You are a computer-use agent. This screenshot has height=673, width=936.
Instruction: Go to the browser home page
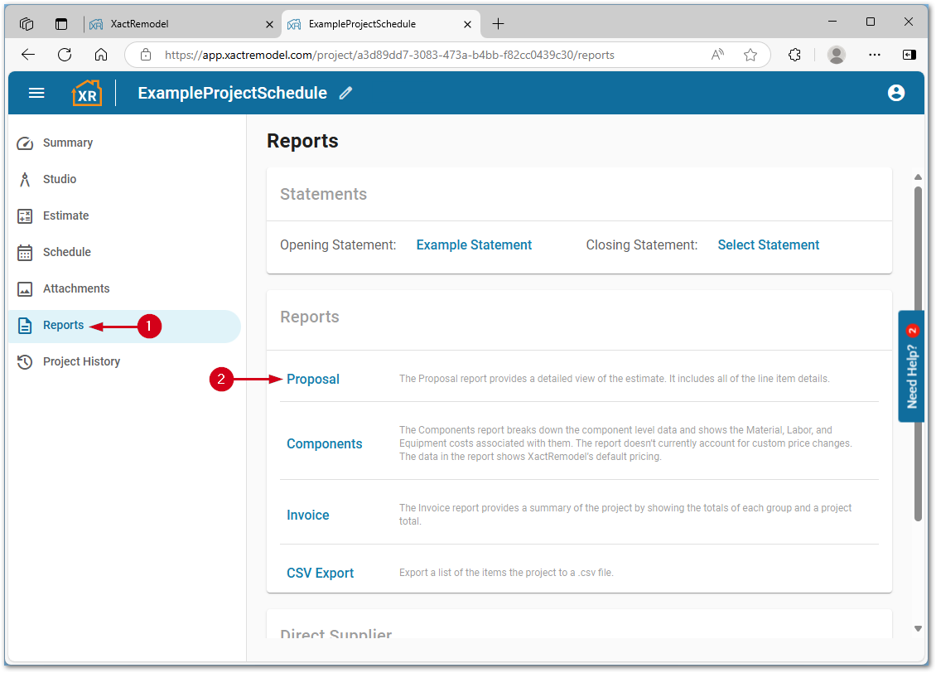coord(101,55)
